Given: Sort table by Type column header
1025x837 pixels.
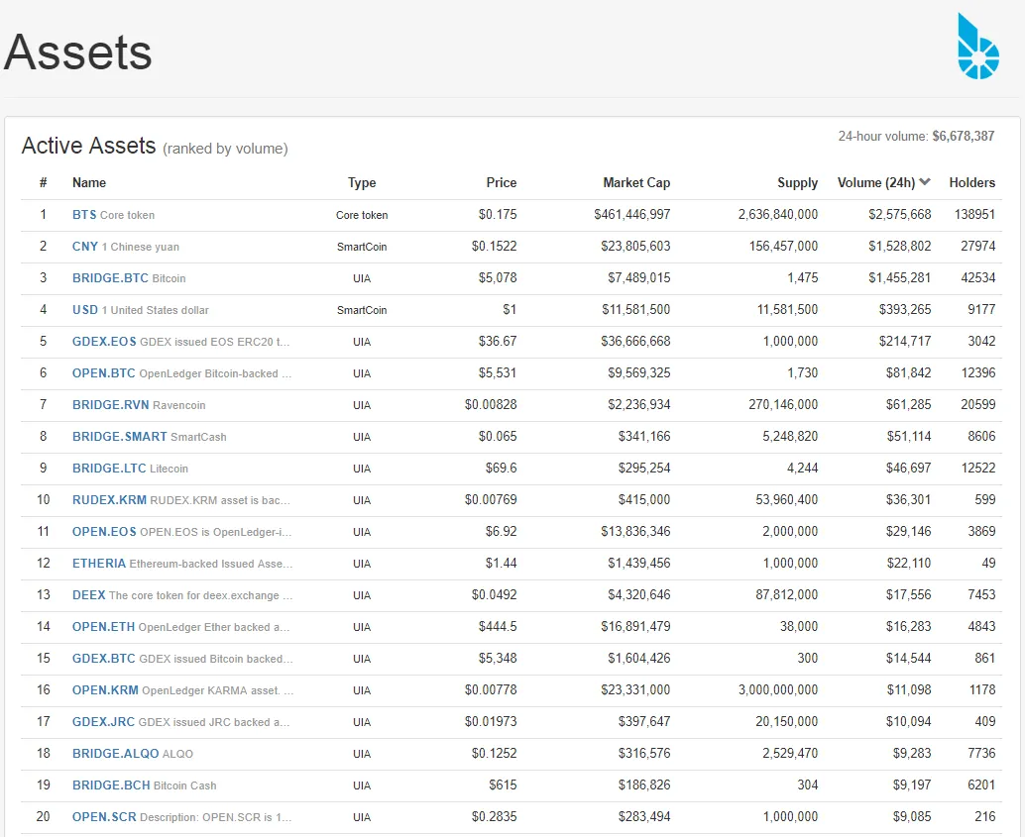Looking at the screenshot, I should coord(362,183).
